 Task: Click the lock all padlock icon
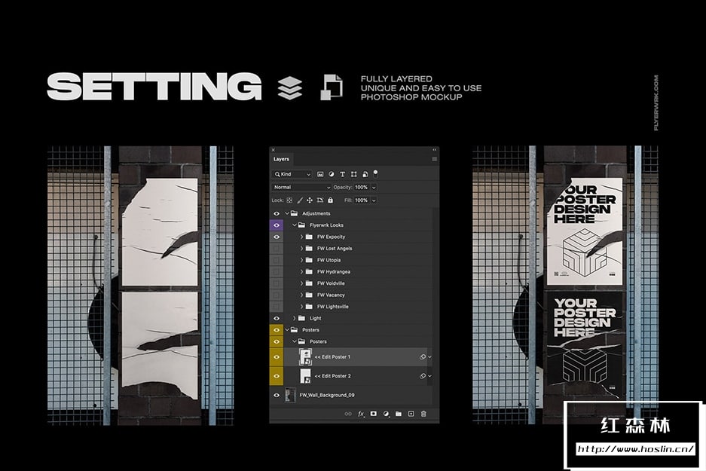(x=331, y=200)
